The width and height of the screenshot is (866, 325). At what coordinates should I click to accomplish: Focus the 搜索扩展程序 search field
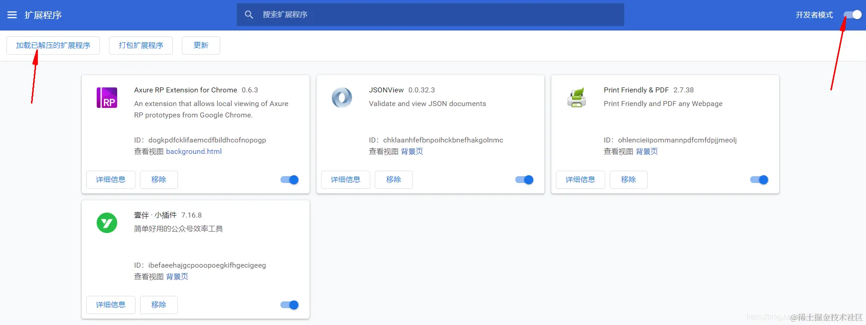(x=430, y=15)
